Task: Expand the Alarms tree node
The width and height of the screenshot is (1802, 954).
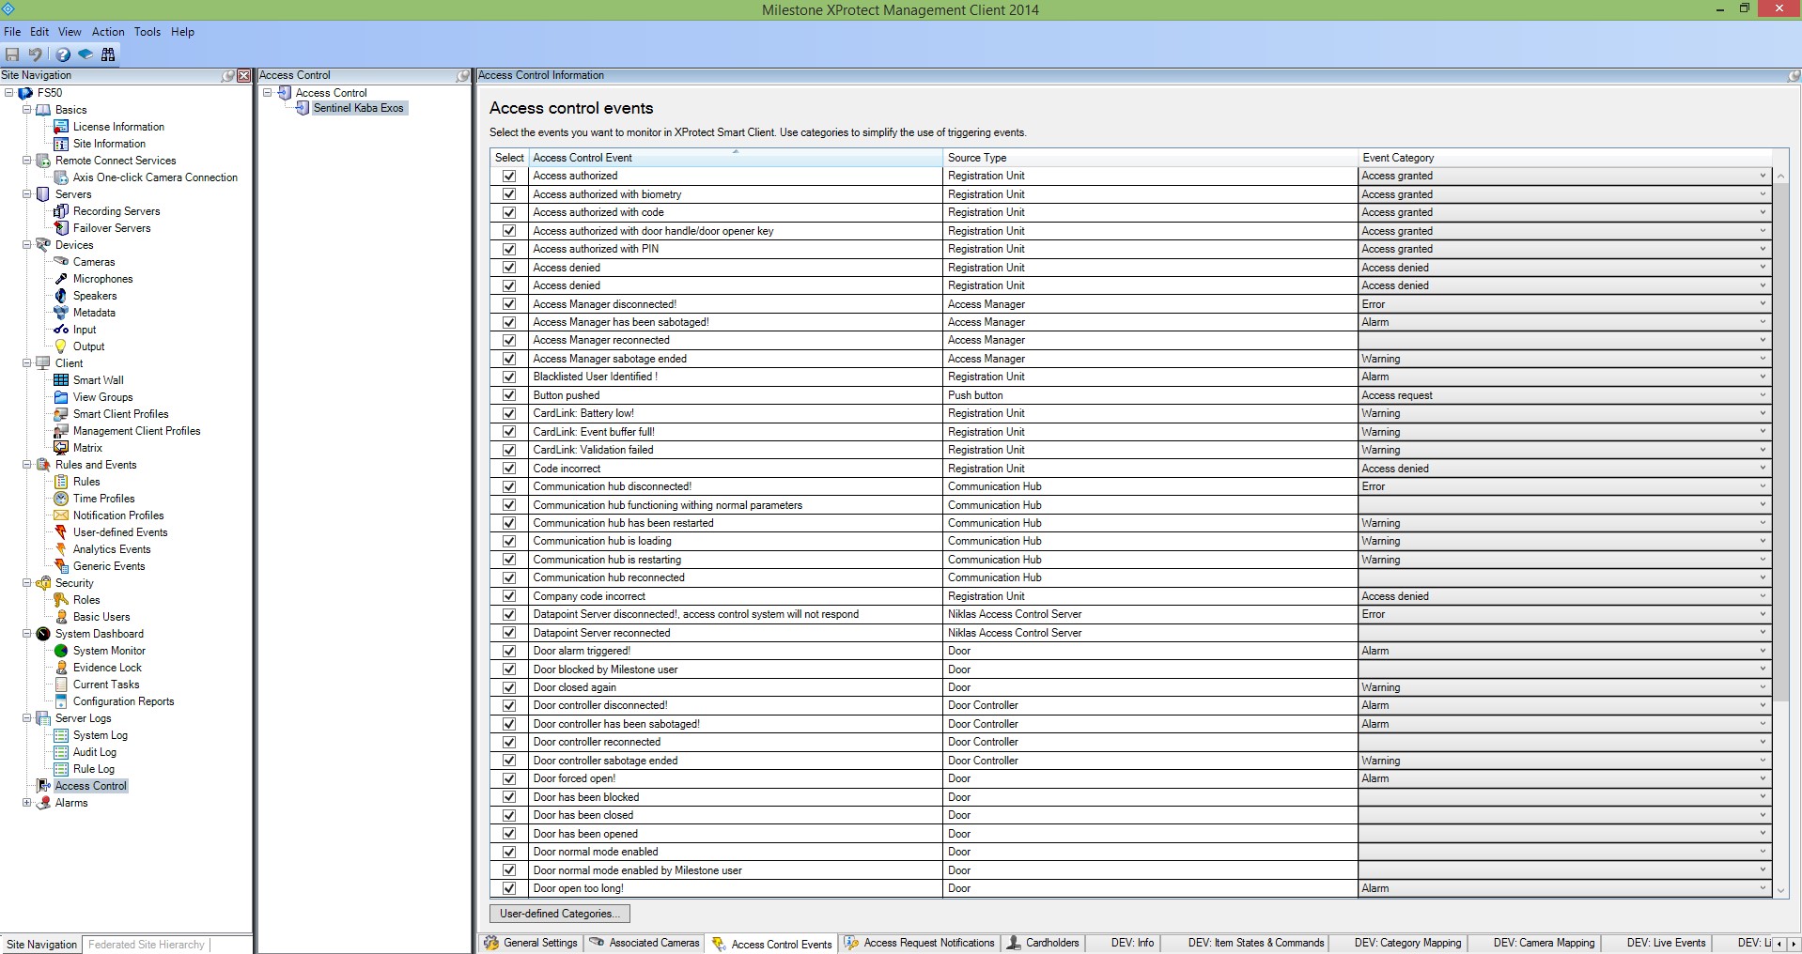Action: click(27, 803)
